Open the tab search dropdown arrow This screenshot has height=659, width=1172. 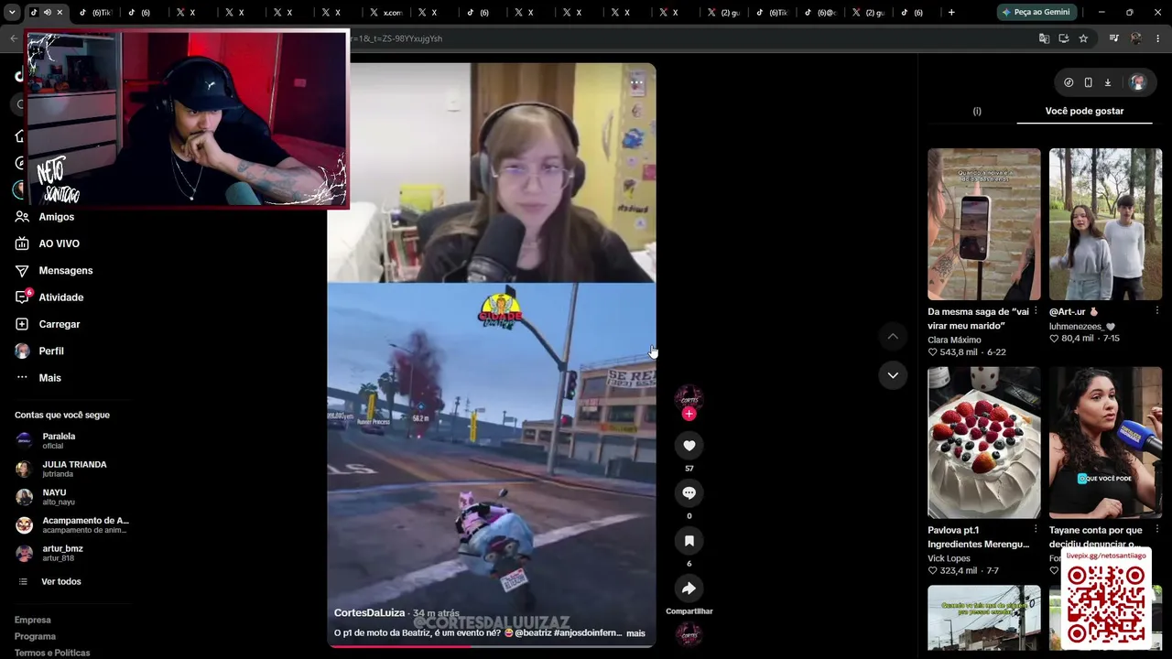tap(10, 12)
